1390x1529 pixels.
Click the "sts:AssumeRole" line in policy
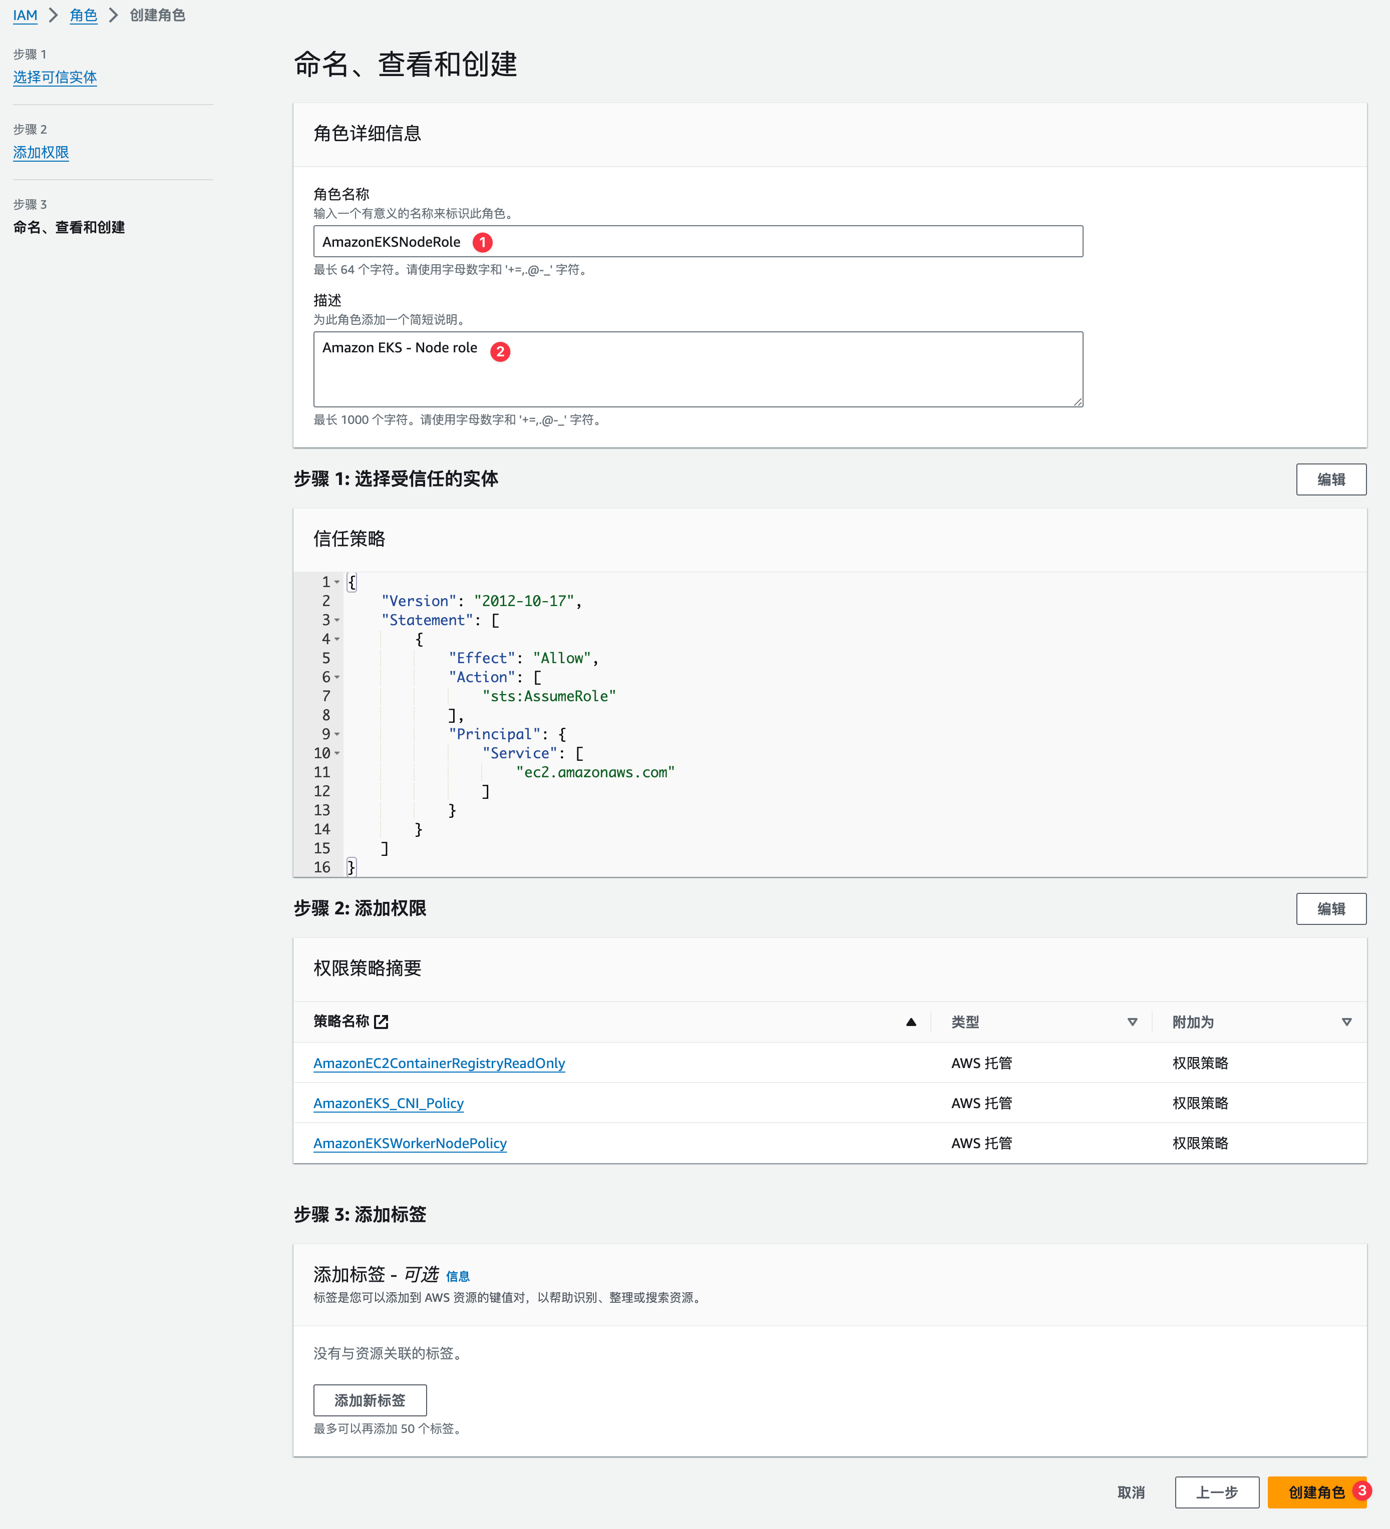[x=549, y=696]
